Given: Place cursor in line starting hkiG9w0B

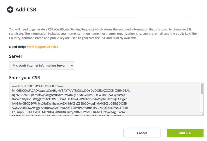Looking at the screenshot, I should pyautogui.click(x=69, y=103).
